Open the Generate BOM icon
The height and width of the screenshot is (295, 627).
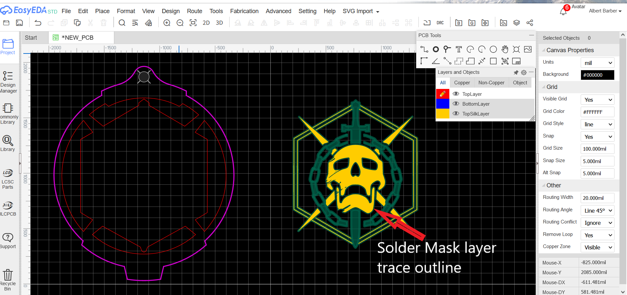(459, 23)
